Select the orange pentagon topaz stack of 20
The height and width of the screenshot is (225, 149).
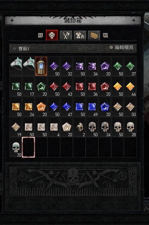click(41, 107)
